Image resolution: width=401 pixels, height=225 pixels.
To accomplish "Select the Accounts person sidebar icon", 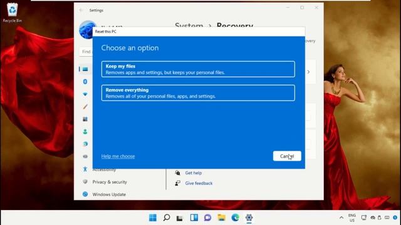I will point(85,132).
